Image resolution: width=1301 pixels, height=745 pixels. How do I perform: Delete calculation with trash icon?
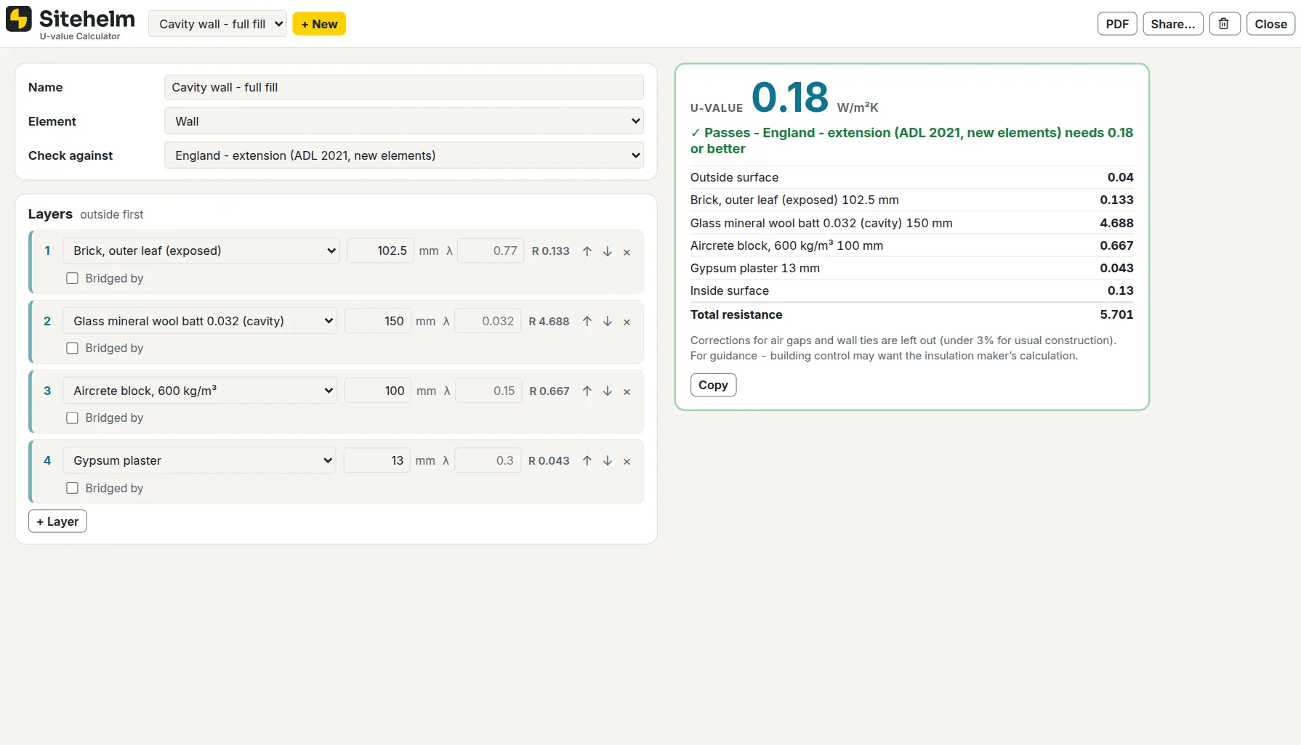point(1225,24)
